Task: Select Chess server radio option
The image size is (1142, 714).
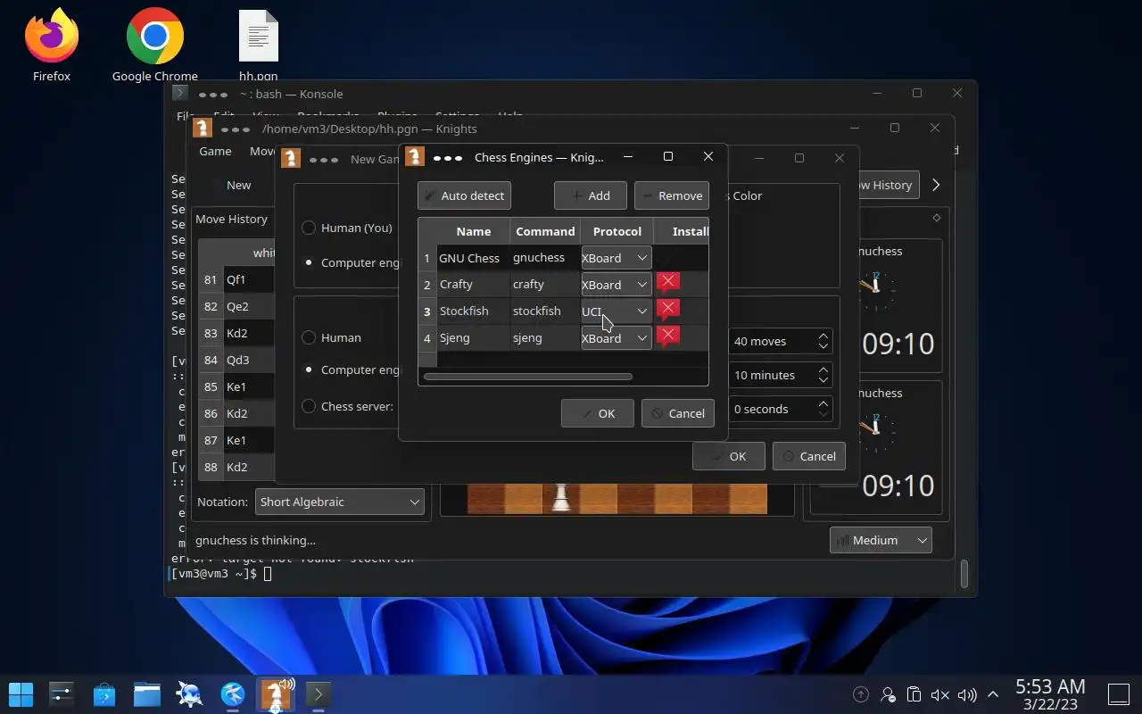Action: [309, 406]
